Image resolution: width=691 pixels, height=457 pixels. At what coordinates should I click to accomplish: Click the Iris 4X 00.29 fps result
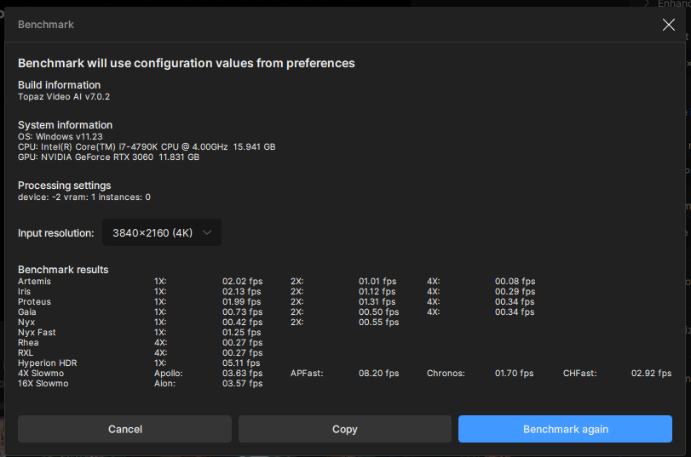coord(515,292)
